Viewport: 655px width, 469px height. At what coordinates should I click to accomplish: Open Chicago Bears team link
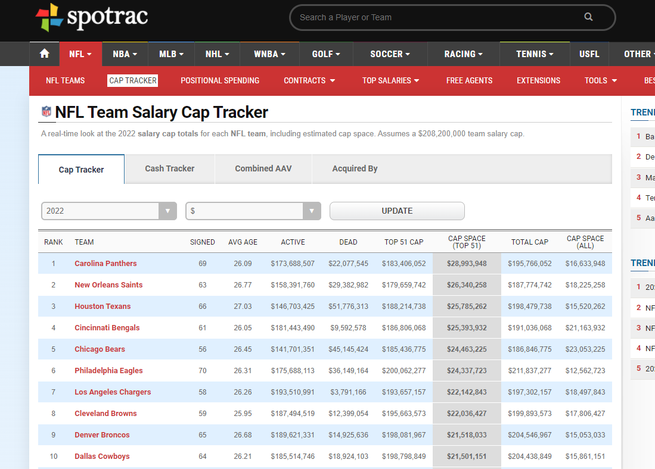pos(100,349)
